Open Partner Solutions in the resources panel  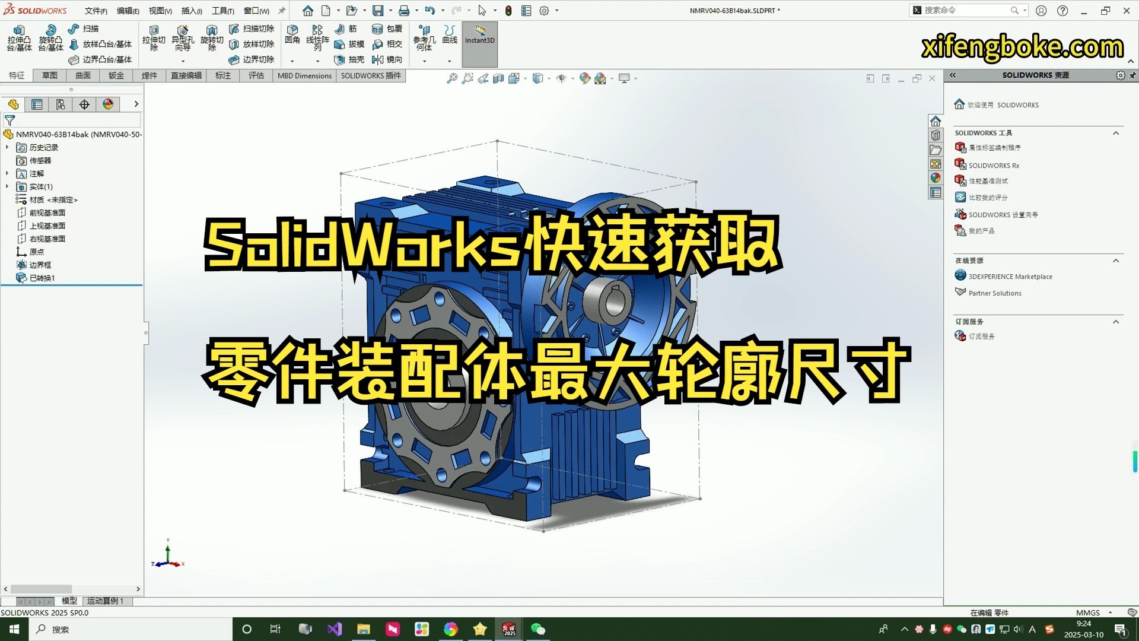[x=994, y=293]
